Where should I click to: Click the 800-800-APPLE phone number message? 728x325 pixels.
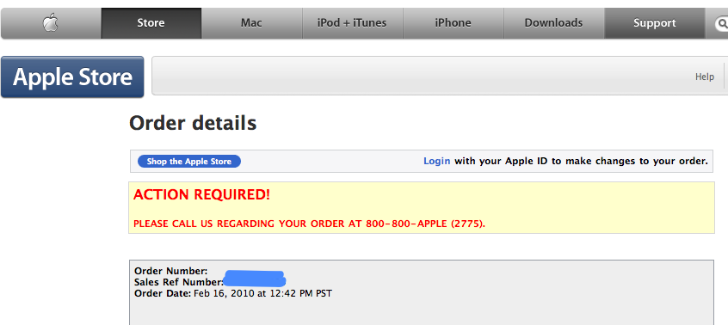click(x=309, y=224)
